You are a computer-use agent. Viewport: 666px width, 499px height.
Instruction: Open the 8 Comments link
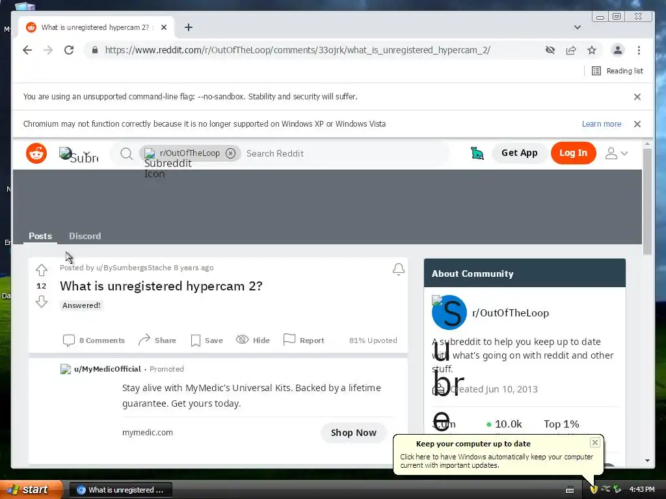(94, 340)
